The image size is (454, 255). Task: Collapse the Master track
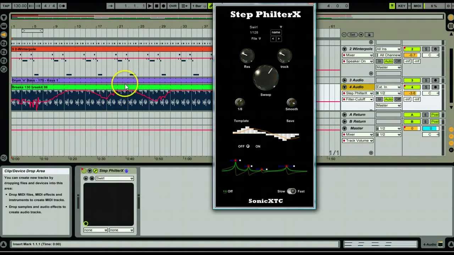coord(344,128)
